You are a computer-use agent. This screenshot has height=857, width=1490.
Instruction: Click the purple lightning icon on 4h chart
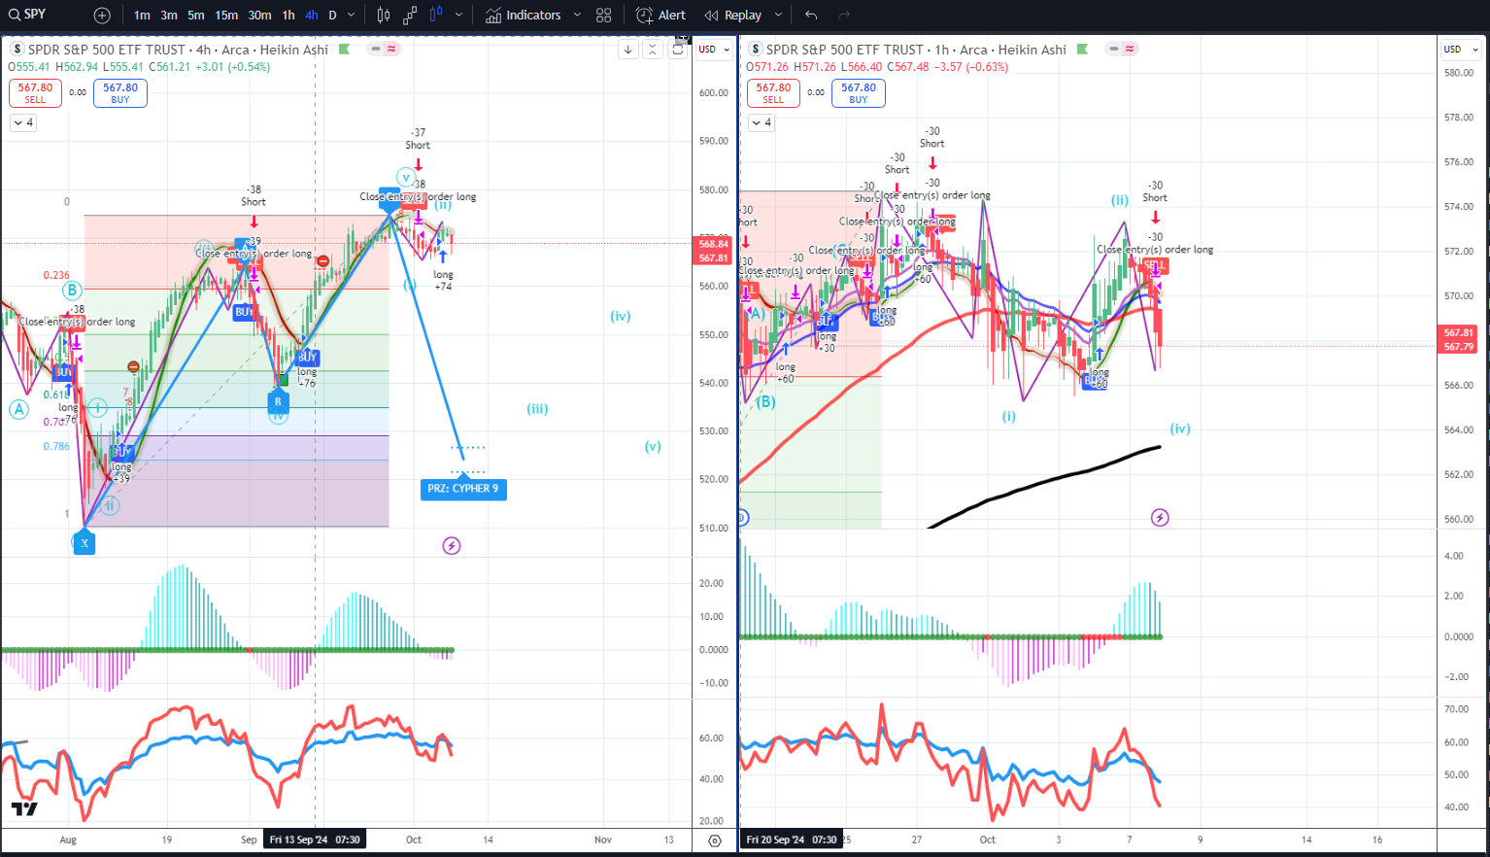(x=451, y=545)
